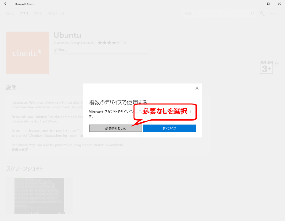285x221 pixels.
Task: Click the download progress bar under 処理中
Action: click(x=102, y=54)
